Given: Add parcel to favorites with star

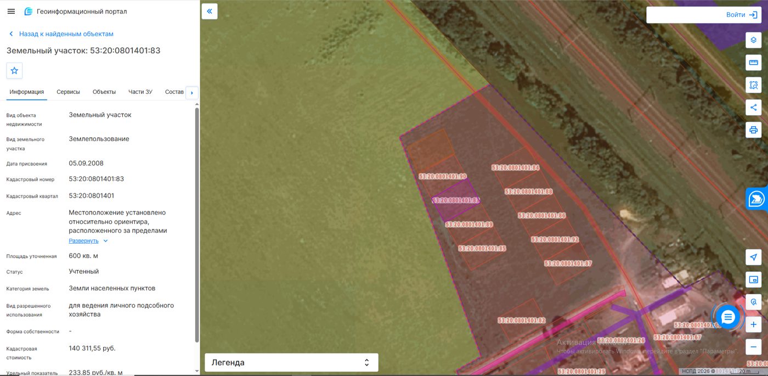Looking at the screenshot, I should click(14, 71).
